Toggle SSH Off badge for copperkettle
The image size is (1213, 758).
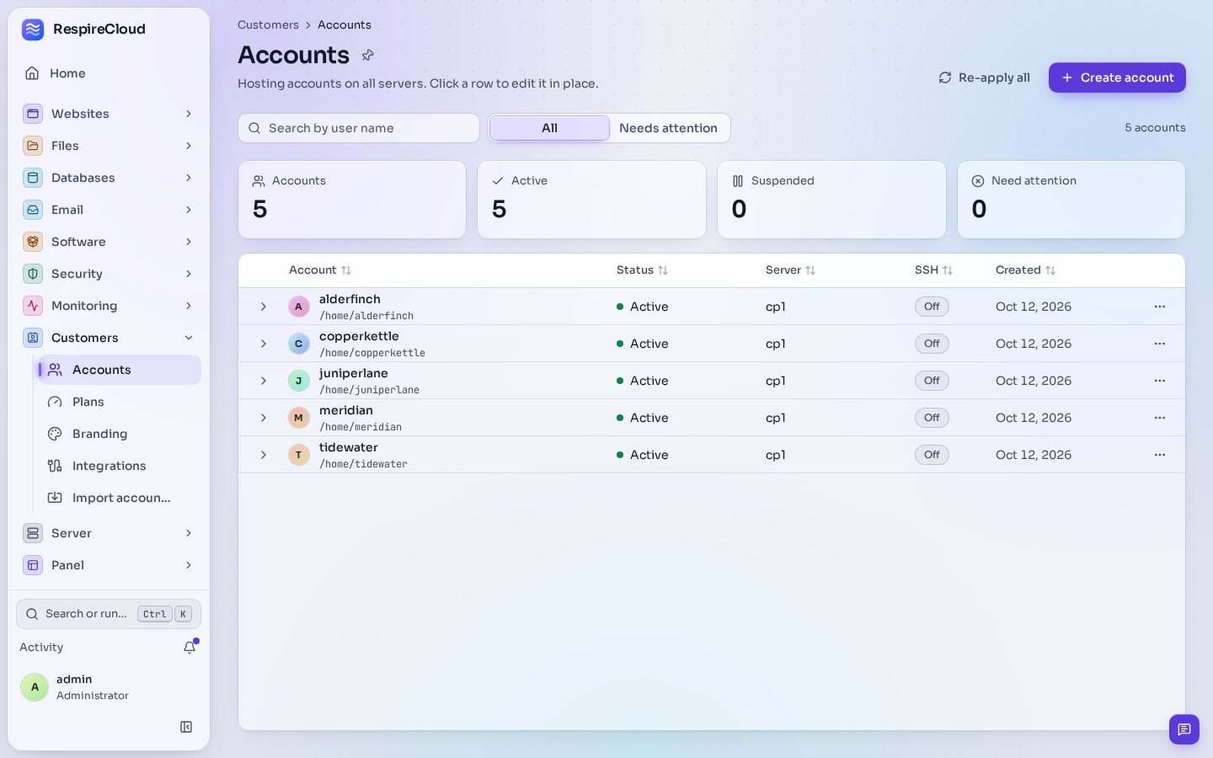(932, 344)
